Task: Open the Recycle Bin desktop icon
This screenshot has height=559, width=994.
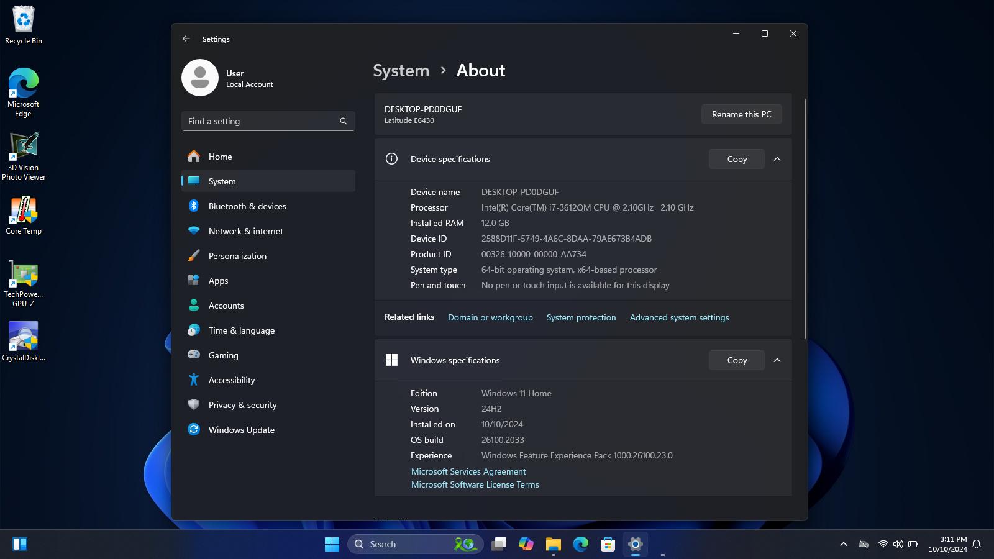Action: coord(24,25)
